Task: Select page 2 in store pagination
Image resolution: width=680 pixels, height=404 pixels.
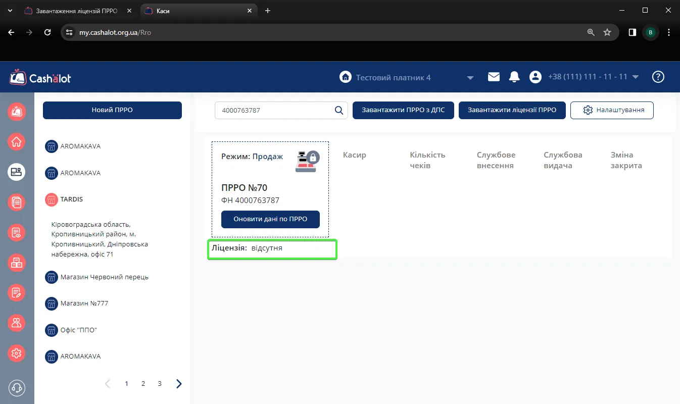Action: click(143, 384)
